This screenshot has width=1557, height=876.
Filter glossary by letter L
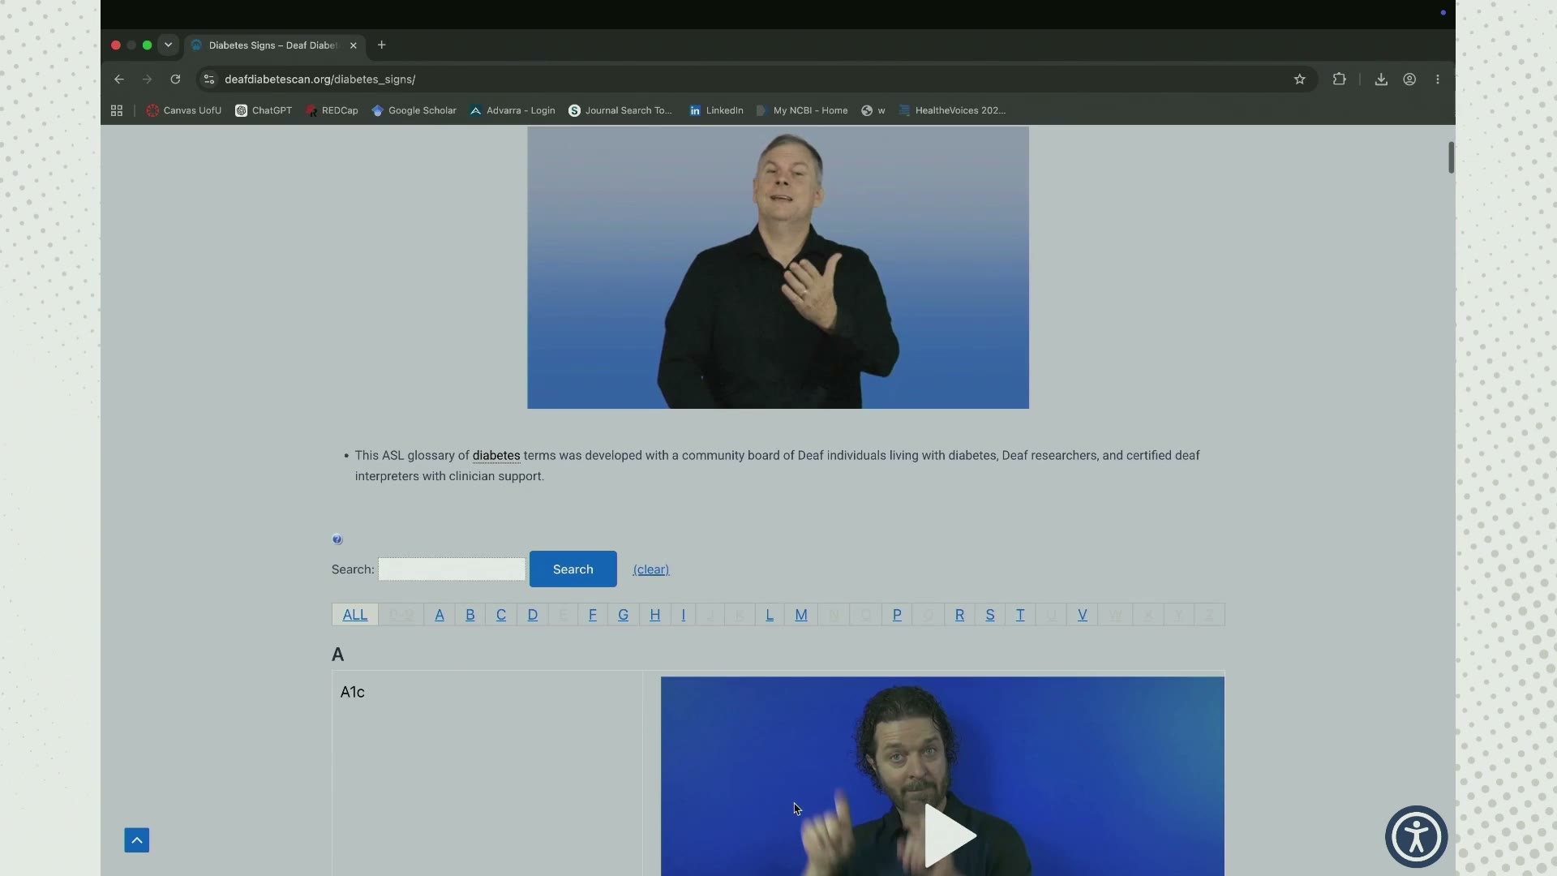pyautogui.click(x=770, y=615)
